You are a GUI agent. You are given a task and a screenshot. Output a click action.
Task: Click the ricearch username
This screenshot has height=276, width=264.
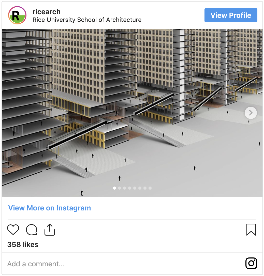click(47, 12)
